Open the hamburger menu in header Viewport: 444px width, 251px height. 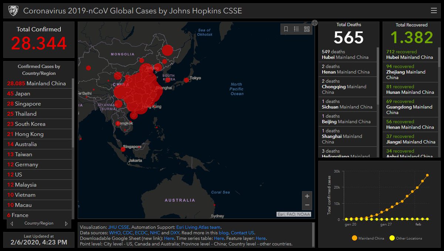[434, 11]
